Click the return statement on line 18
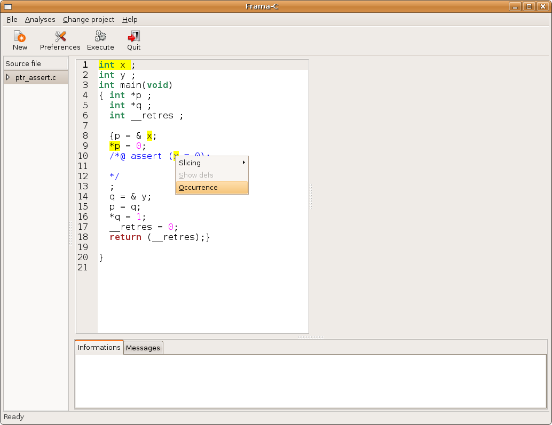This screenshot has width=552, height=425. (x=125, y=237)
